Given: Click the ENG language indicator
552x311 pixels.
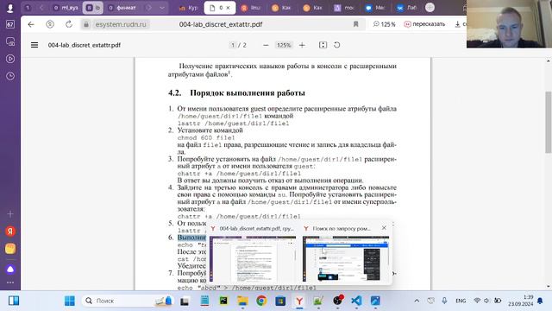Looking at the screenshot, I should (x=461, y=301).
